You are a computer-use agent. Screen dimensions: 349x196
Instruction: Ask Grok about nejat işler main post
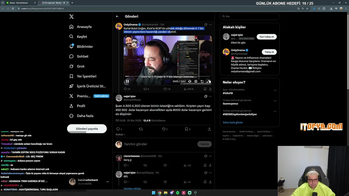tap(206, 96)
